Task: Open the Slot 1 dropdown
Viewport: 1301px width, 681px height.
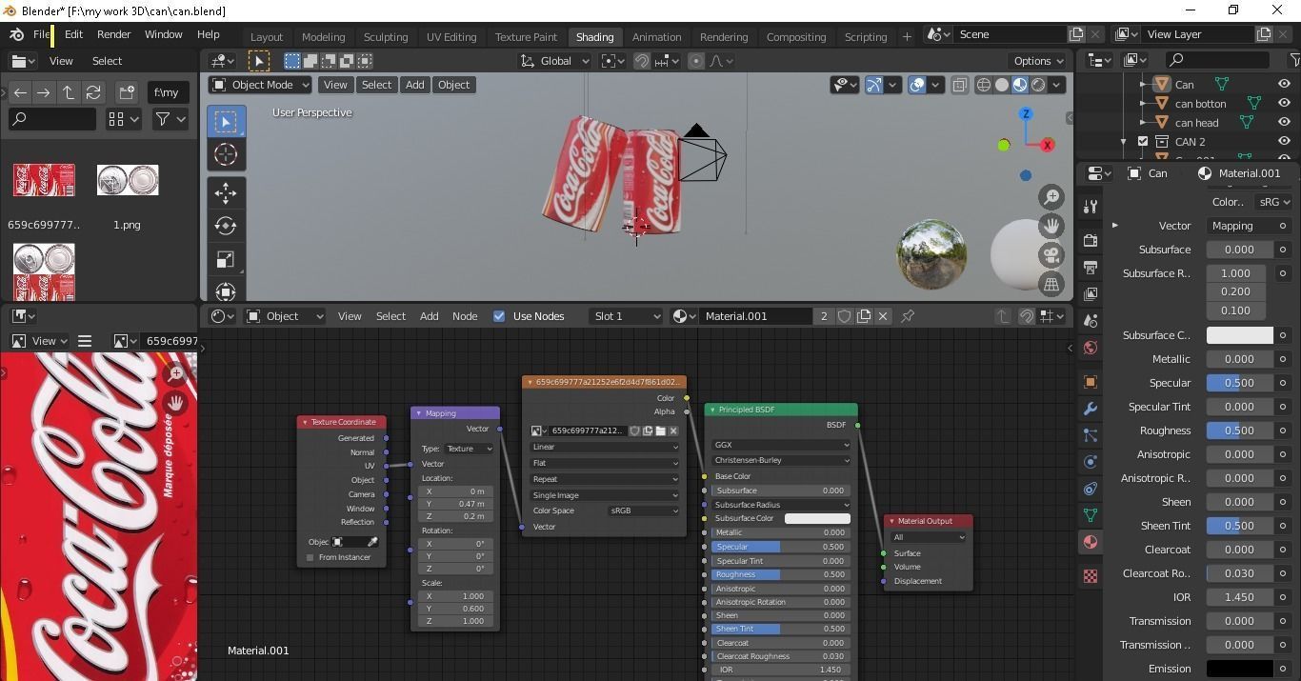Action: tap(626, 316)
